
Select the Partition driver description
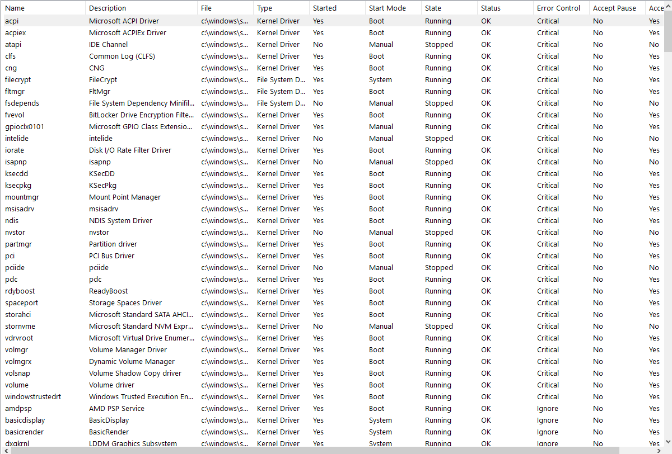113,244
